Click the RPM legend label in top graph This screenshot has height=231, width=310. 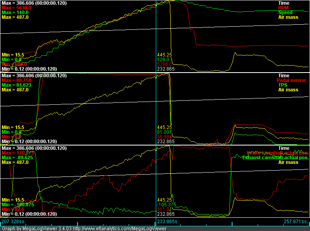click(282, 8)
